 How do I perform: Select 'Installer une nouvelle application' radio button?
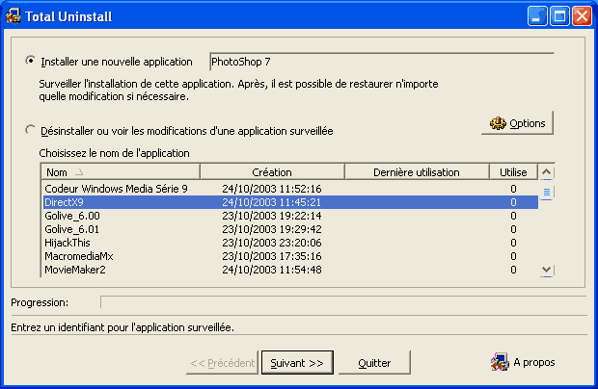[30, 61]
